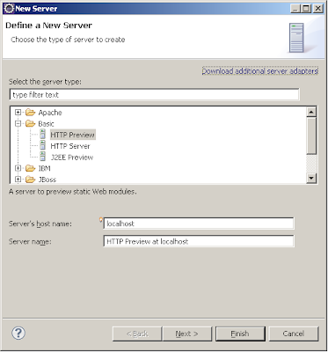Click the server list scrollbar thumb

point(311,136)
